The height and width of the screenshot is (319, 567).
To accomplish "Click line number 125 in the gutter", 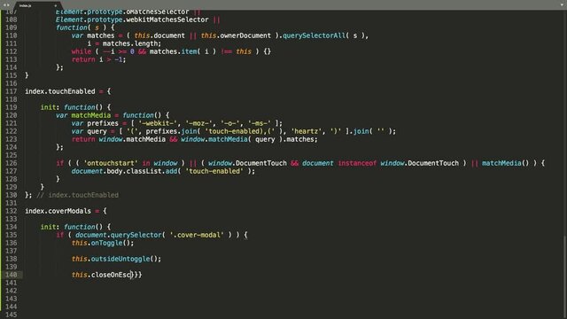I will [12, 155].
